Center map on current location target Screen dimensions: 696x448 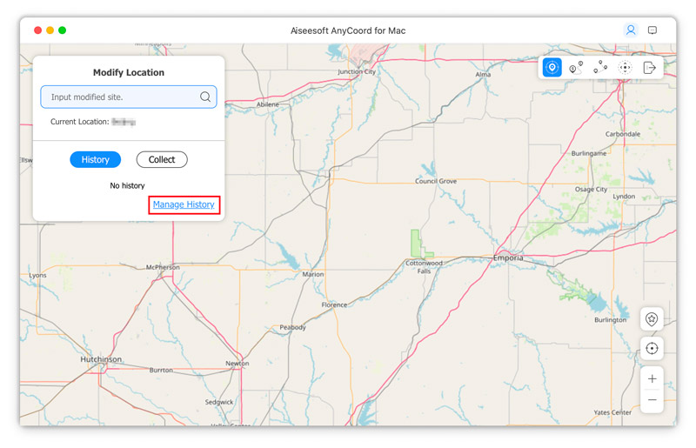[652, 349]
